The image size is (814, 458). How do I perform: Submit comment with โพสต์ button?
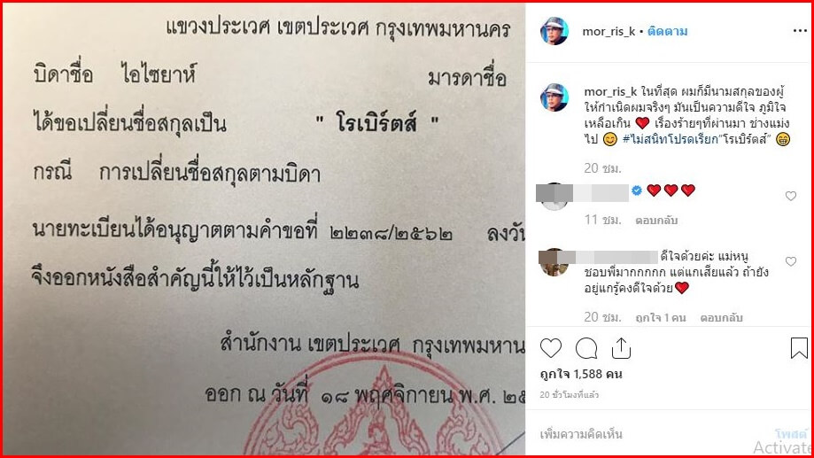point(791,433)
